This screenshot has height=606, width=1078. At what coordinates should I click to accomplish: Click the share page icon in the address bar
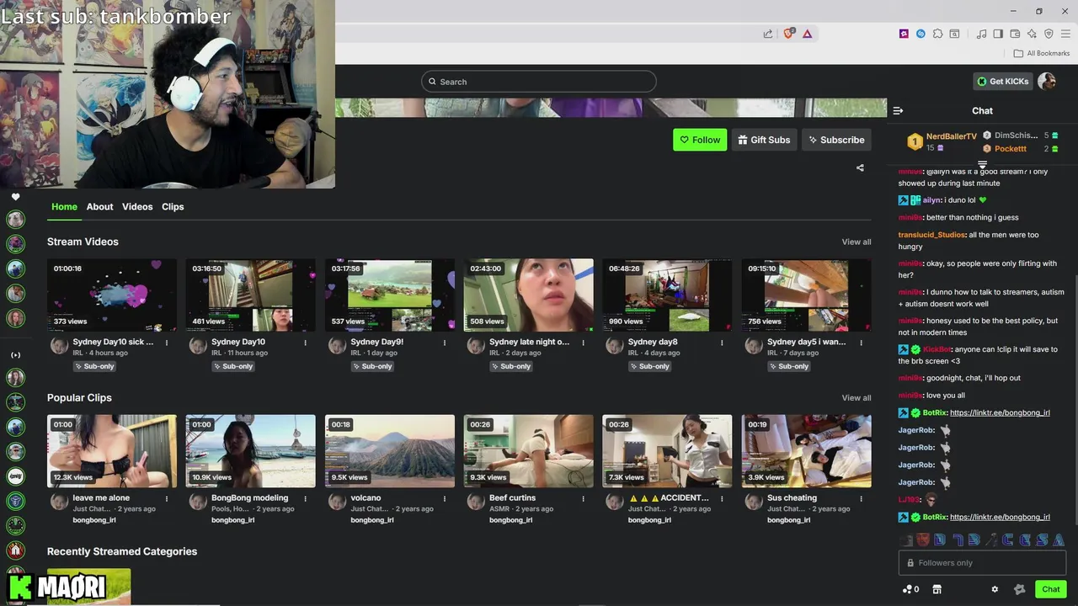coord(768,34)
